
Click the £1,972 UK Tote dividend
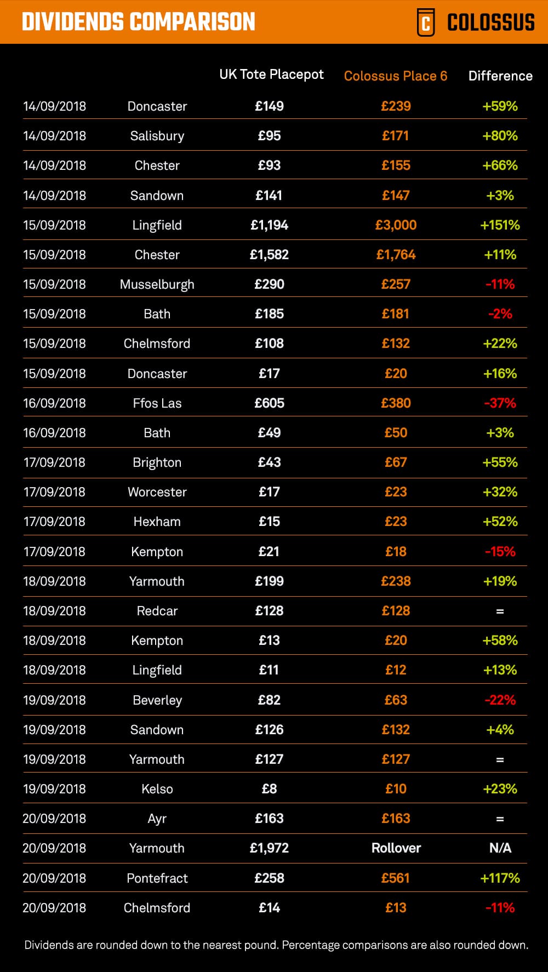[x=269, y=848]
